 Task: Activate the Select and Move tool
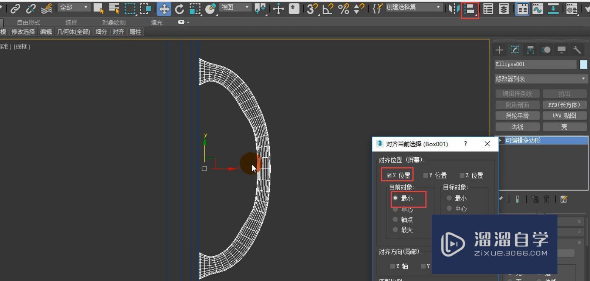coord(164,9)
